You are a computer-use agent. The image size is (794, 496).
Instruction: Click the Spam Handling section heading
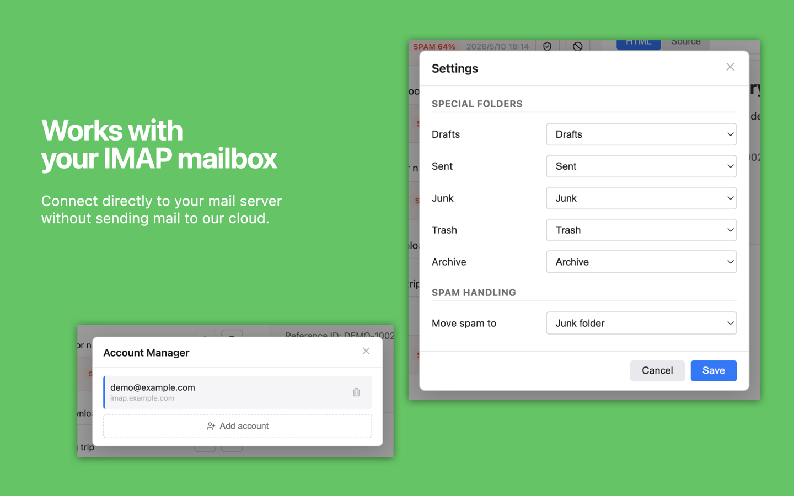[x=474, y=293]
